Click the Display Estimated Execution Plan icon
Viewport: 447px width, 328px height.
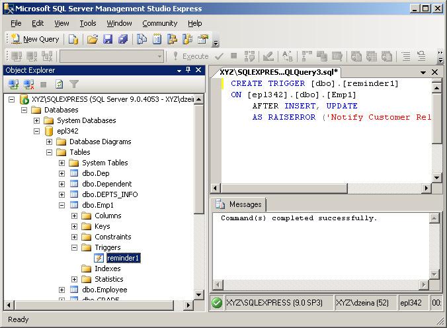click(249, 56)
